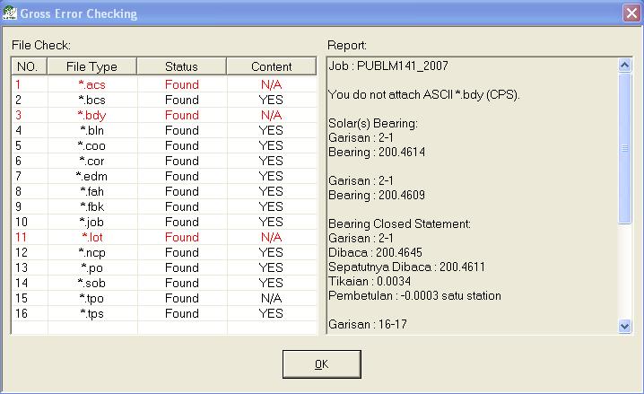Click the report scrollbar down arrow
The width and height of the screenshot is (644, 394).
624,326
